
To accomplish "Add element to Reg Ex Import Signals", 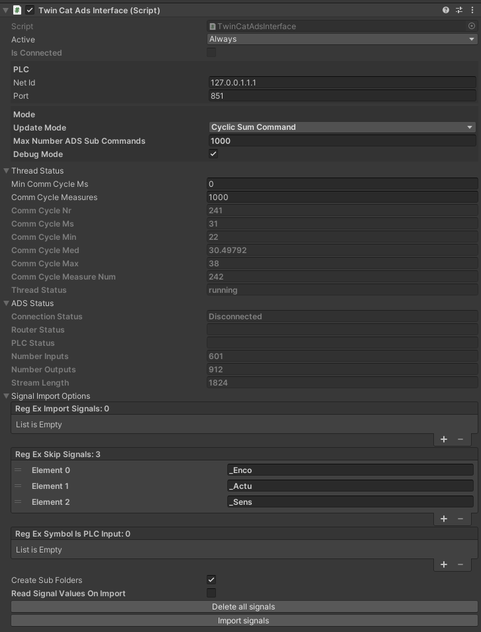I will coord(444,439).
